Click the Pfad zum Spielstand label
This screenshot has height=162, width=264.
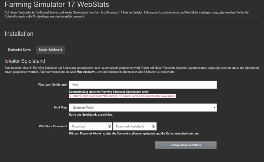coord(52,85)
